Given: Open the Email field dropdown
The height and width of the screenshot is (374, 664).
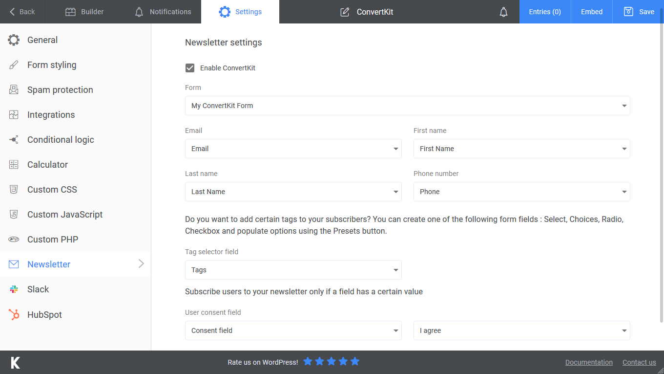Looking at the screenshot, I should click(293, 149).
